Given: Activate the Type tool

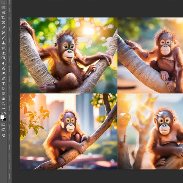Looking at the screenshot, I should click(3, 83).
